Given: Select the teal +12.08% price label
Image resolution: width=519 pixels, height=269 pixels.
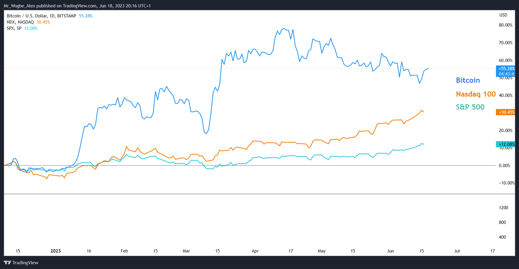Looking at the screenshot, I should pos(506,144).
